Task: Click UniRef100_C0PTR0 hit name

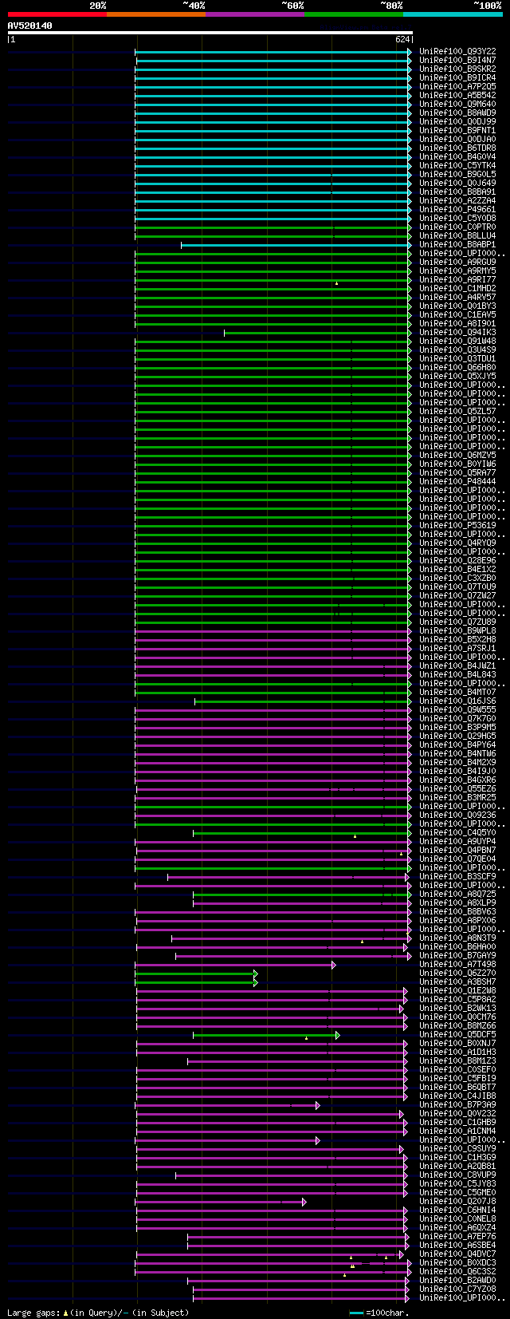Action: coord(457,227)
